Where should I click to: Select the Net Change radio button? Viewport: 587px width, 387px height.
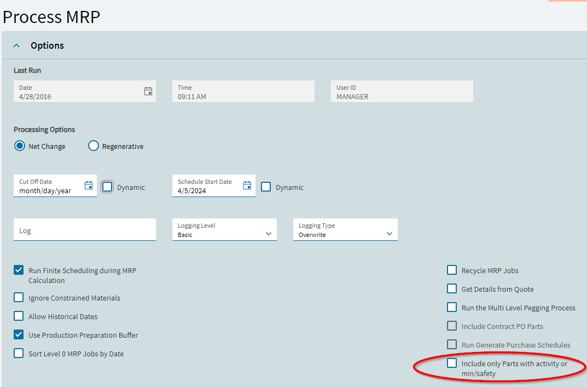point(20,146)
